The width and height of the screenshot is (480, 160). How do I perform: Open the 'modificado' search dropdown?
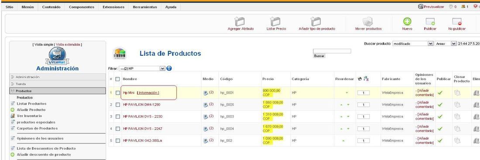413,44
